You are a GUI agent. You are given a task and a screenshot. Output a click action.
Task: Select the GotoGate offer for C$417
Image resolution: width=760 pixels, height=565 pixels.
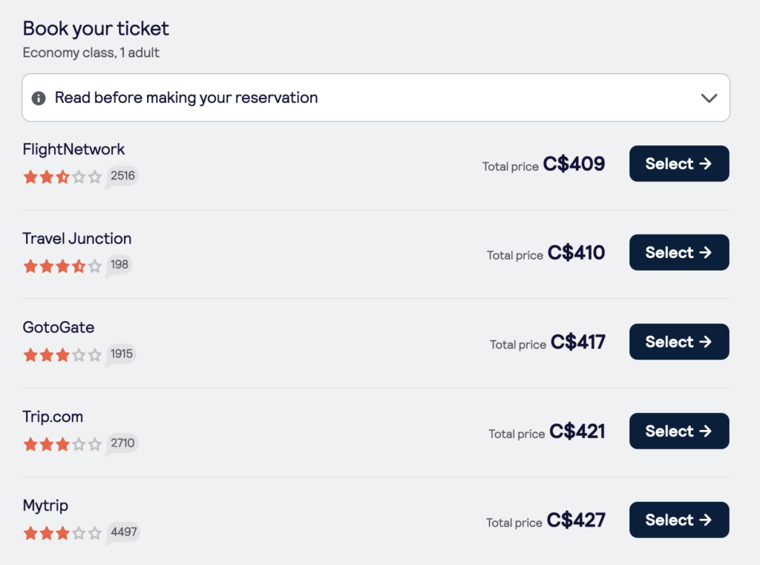(x=678, y=341)
